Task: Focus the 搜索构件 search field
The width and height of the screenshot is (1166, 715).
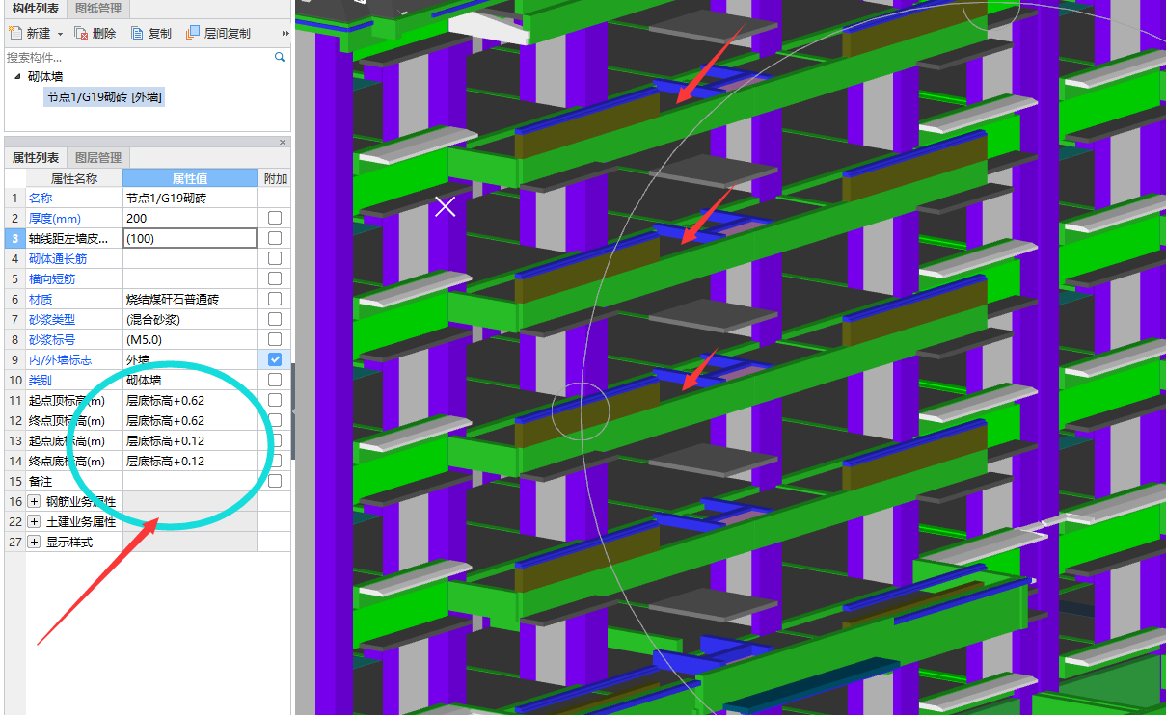Action: pyautogui.click(x=139, y=58)
